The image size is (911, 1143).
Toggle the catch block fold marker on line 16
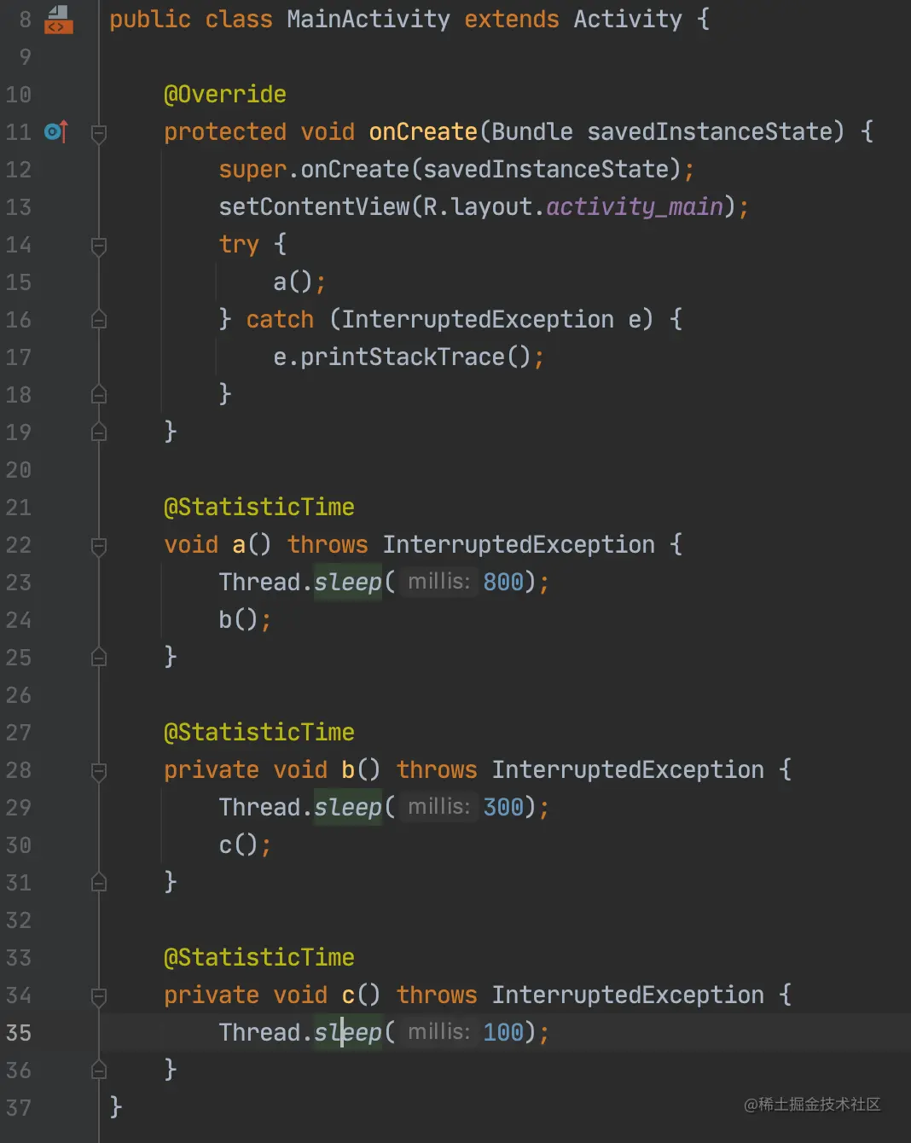99,320
